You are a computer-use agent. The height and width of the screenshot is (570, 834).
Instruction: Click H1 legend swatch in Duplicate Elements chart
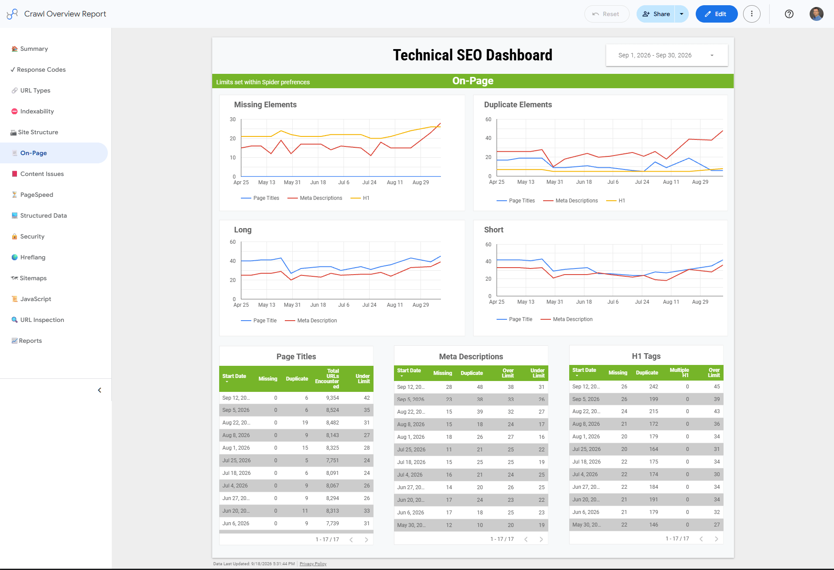pos(611,201)
